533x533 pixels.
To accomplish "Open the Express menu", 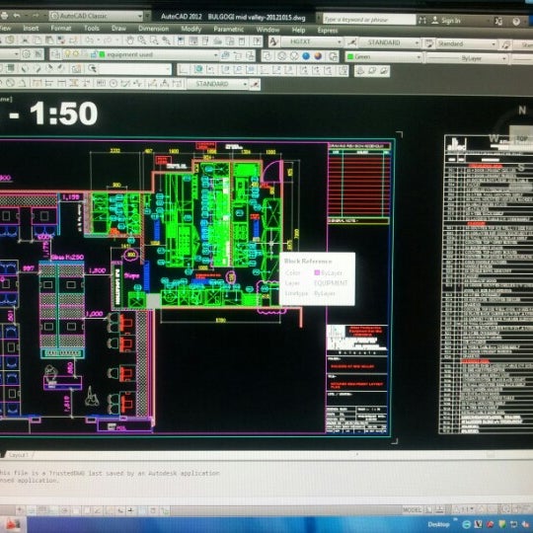I will coord(328,31).
